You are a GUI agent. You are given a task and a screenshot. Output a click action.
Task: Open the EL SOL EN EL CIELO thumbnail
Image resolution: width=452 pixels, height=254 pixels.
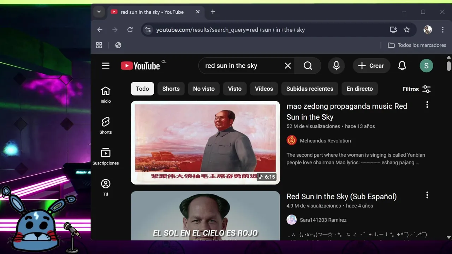[x=205, y=216]
